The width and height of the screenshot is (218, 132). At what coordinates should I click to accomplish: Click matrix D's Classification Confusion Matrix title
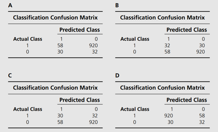(162, 88)
